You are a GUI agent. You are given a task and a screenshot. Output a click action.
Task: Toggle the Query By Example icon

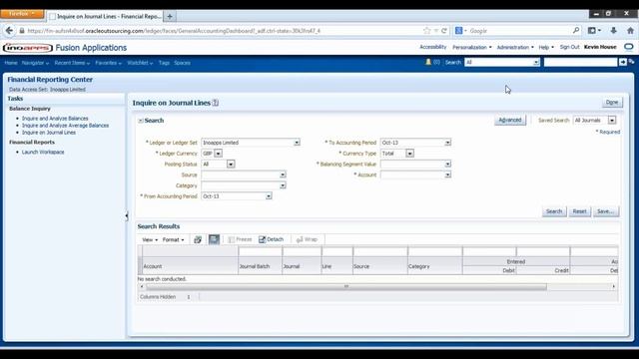[214, 239]
